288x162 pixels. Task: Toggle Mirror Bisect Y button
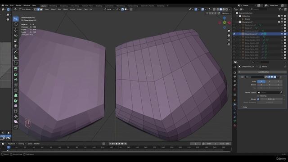270,85
